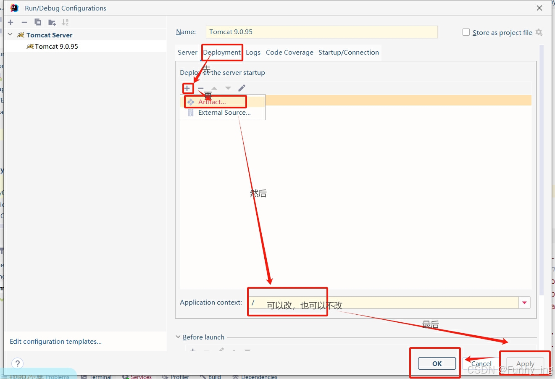Apply the configuration changes

(525, 363)
